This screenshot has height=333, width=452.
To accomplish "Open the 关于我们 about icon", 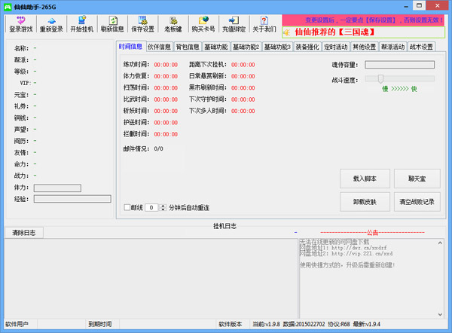I will [x=264, y=24].
